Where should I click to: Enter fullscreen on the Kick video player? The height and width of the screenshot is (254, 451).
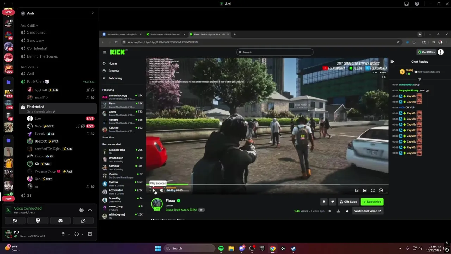pos(373,190)
